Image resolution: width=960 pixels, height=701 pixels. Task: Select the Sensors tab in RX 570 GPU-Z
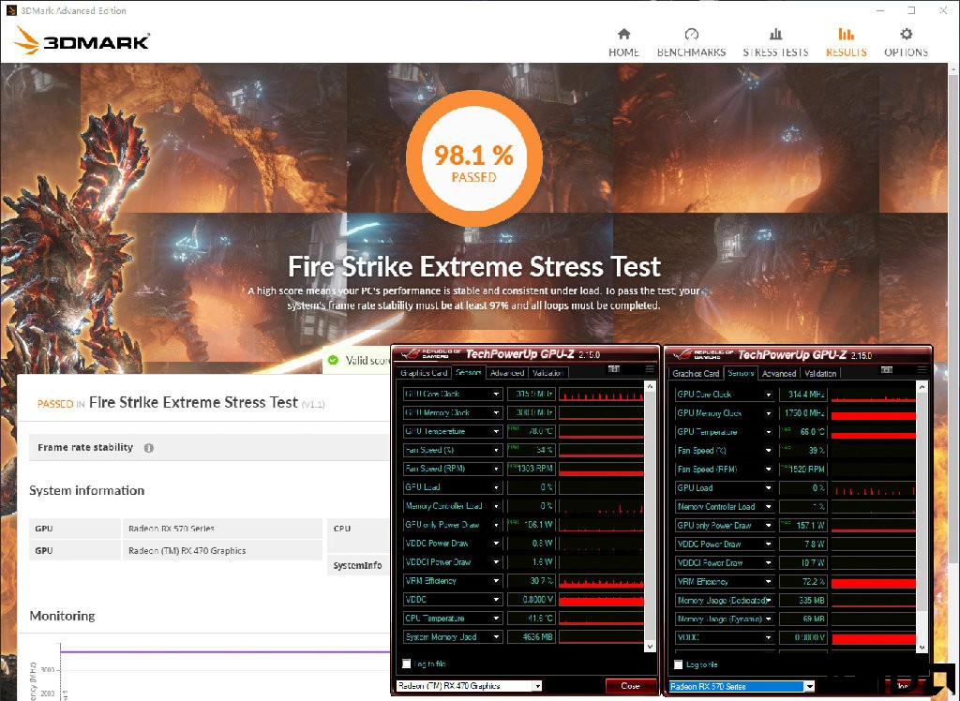[741, 373]
